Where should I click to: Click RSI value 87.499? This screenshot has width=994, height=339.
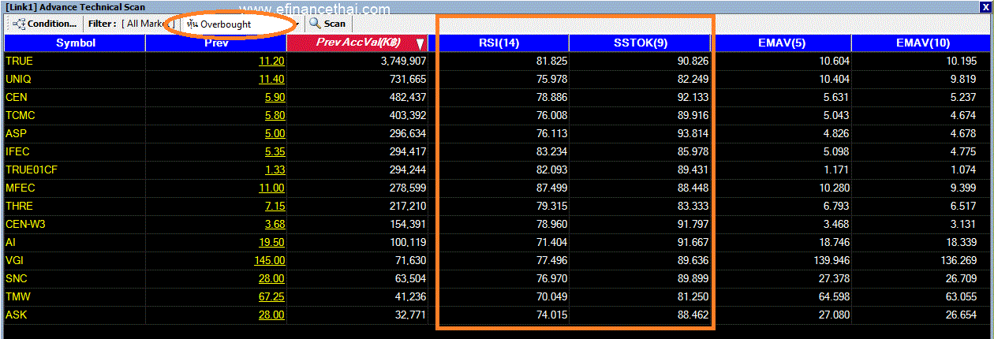coord(551,188)
